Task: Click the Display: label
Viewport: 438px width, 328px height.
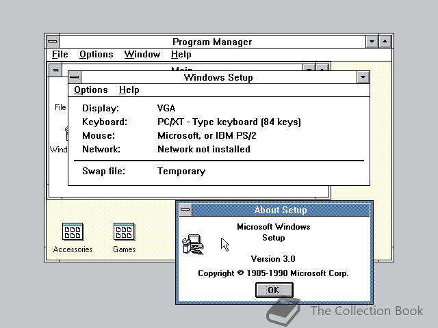Action: click(x=101, y=108)
